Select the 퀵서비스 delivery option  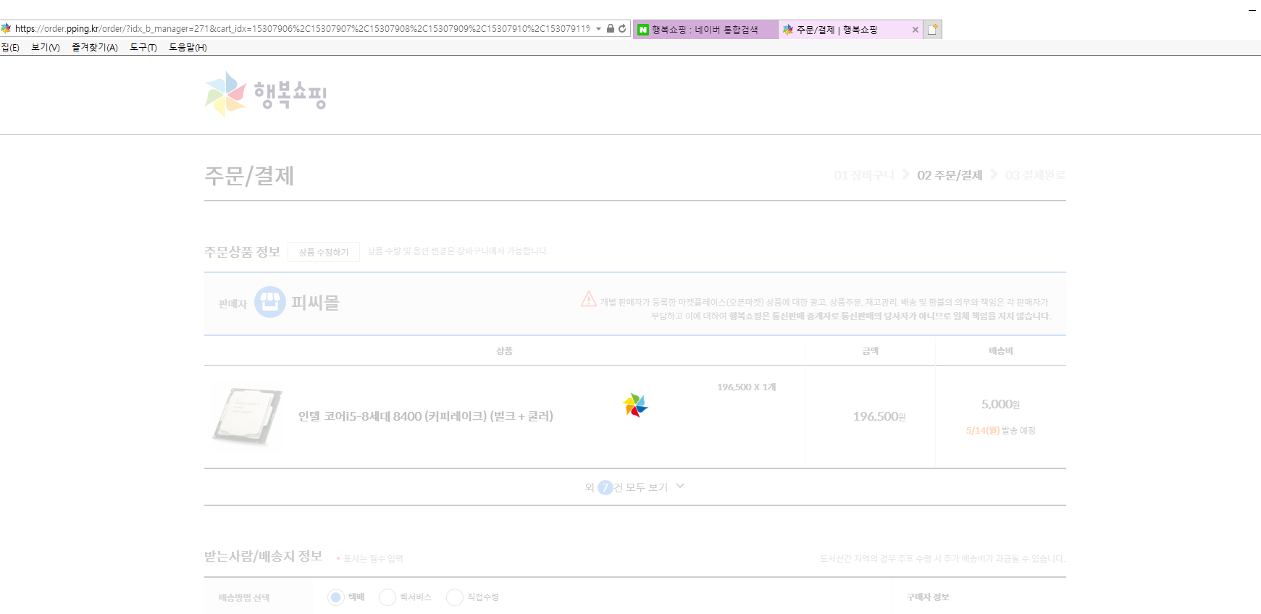click(387, 597)
